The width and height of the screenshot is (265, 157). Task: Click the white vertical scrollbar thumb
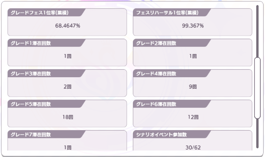[x=257, y=88]
